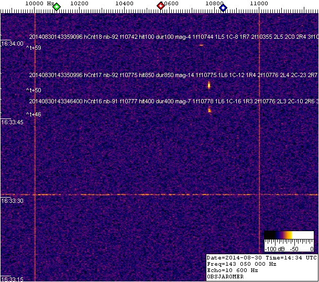Select the bright echo beside ^t+50
The image size is (319, 282).
(x=208, y=84)
